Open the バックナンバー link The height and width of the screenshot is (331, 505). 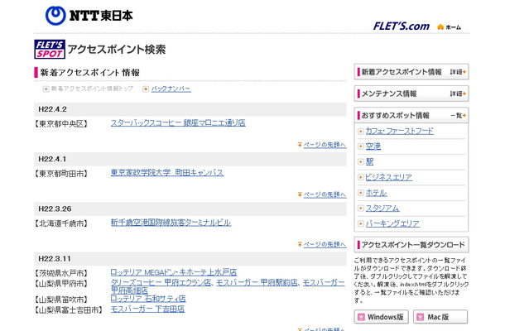[x=171, y=89]
